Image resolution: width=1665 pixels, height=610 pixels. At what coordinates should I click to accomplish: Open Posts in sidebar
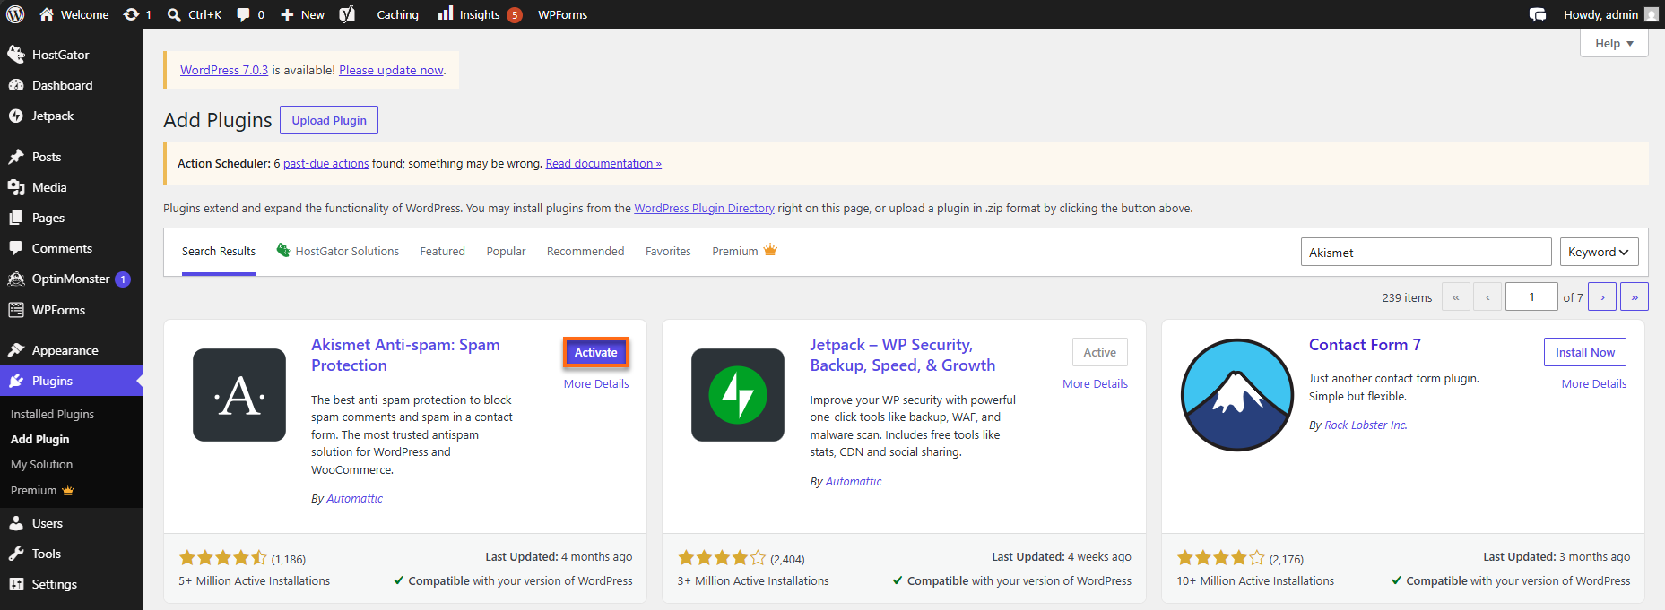pyautogui.click(x=72, y=157)
